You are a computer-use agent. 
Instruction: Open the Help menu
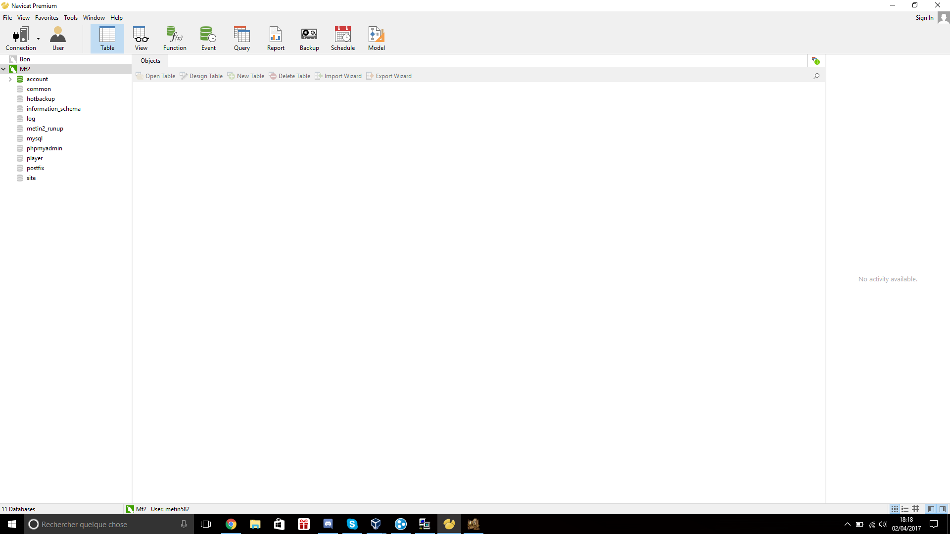point(116,18)
